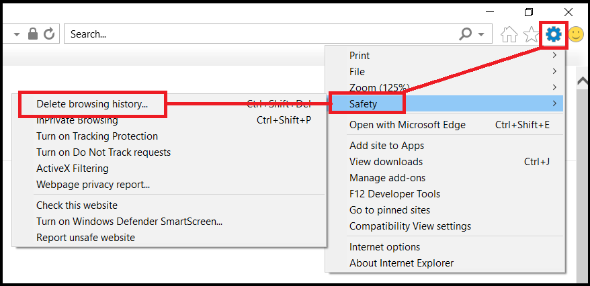
Task: Click the smiley feedback icon
Action: coord(576,35)
